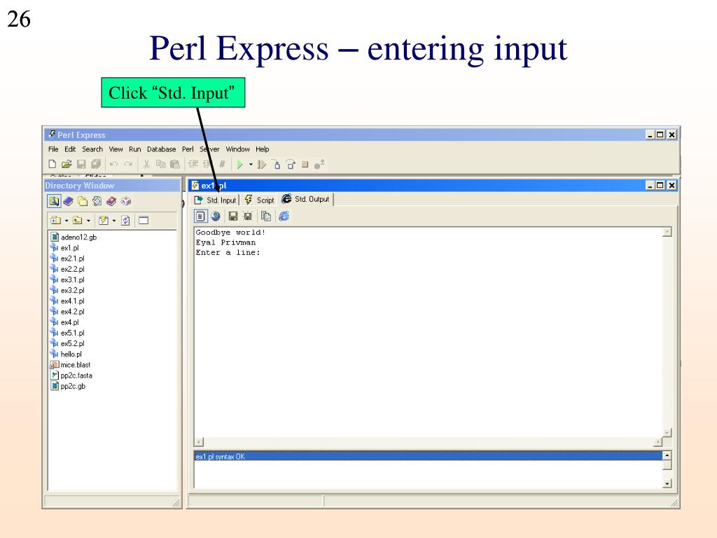Click the toggle breakpoint icon
The width and height of the screenshot is (717, 538).
tap(319, 164)
